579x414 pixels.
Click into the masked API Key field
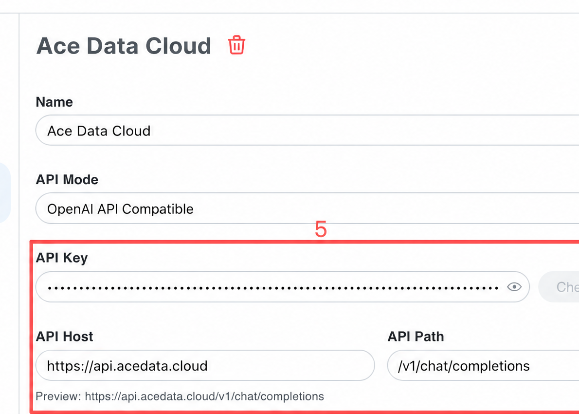(283, 287)
